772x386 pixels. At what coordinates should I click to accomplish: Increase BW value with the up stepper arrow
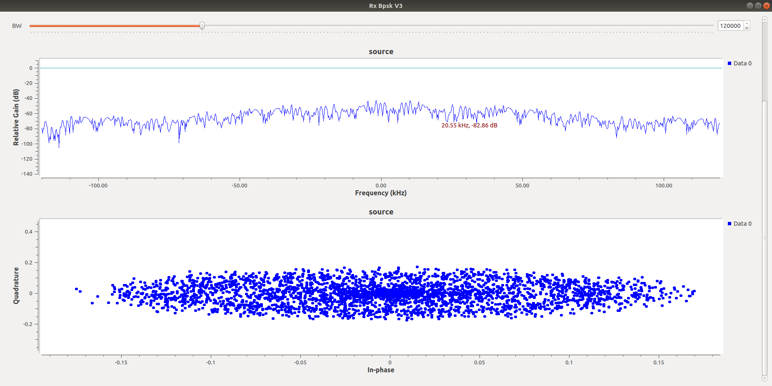point(747,23)
